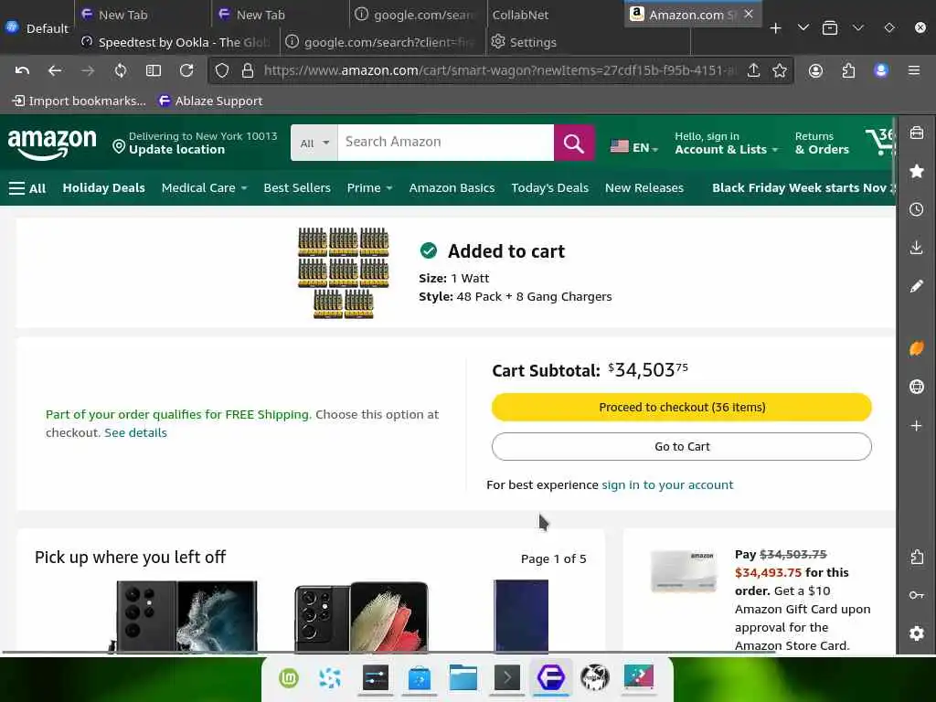This screenshot has height=702, width=936.
Task: Click the globe icon in right sidebar
Action: point(916,387)
